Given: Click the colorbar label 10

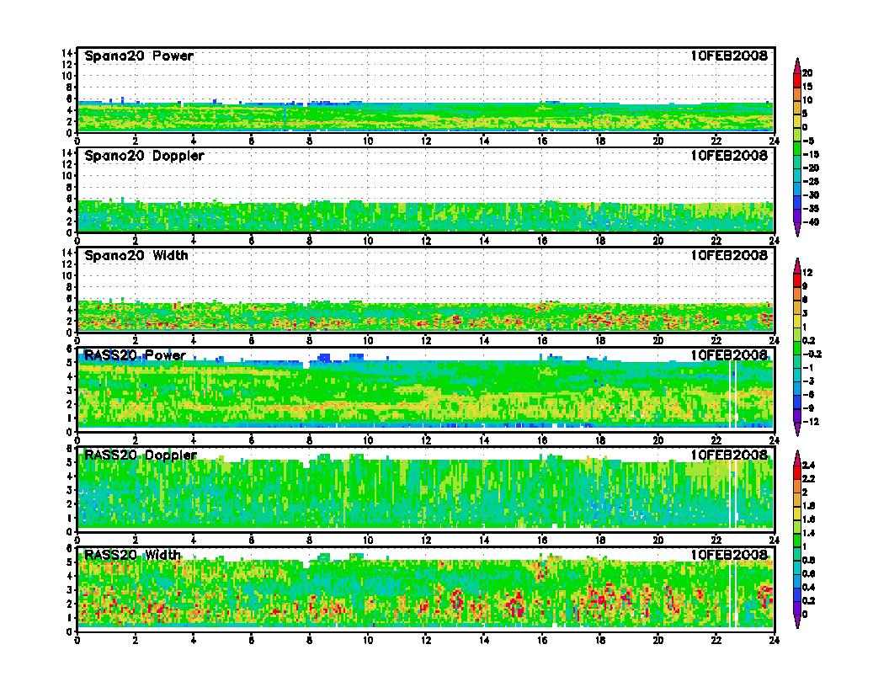Looking at the screenshot, I should 807,100.
